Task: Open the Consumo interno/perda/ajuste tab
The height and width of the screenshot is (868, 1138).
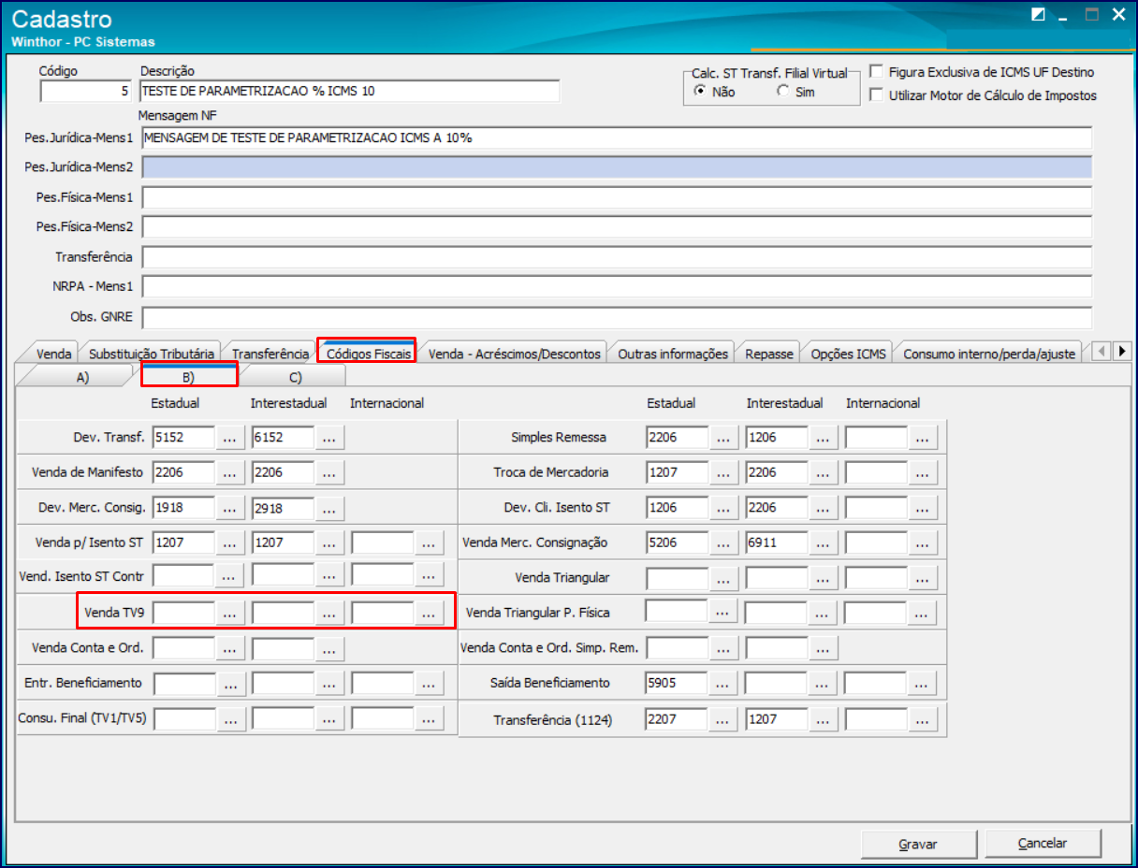Action: (x=989, y=354)
